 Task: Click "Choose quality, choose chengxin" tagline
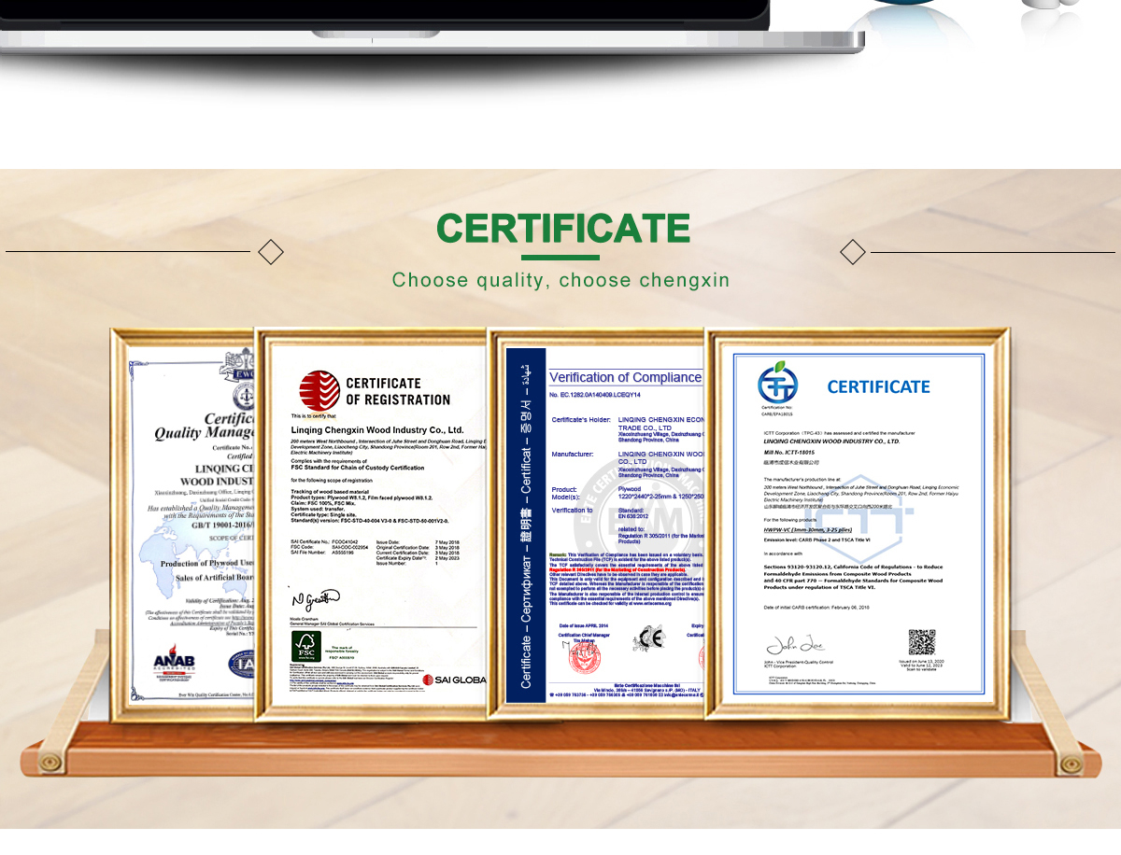(x=560, y=280)
